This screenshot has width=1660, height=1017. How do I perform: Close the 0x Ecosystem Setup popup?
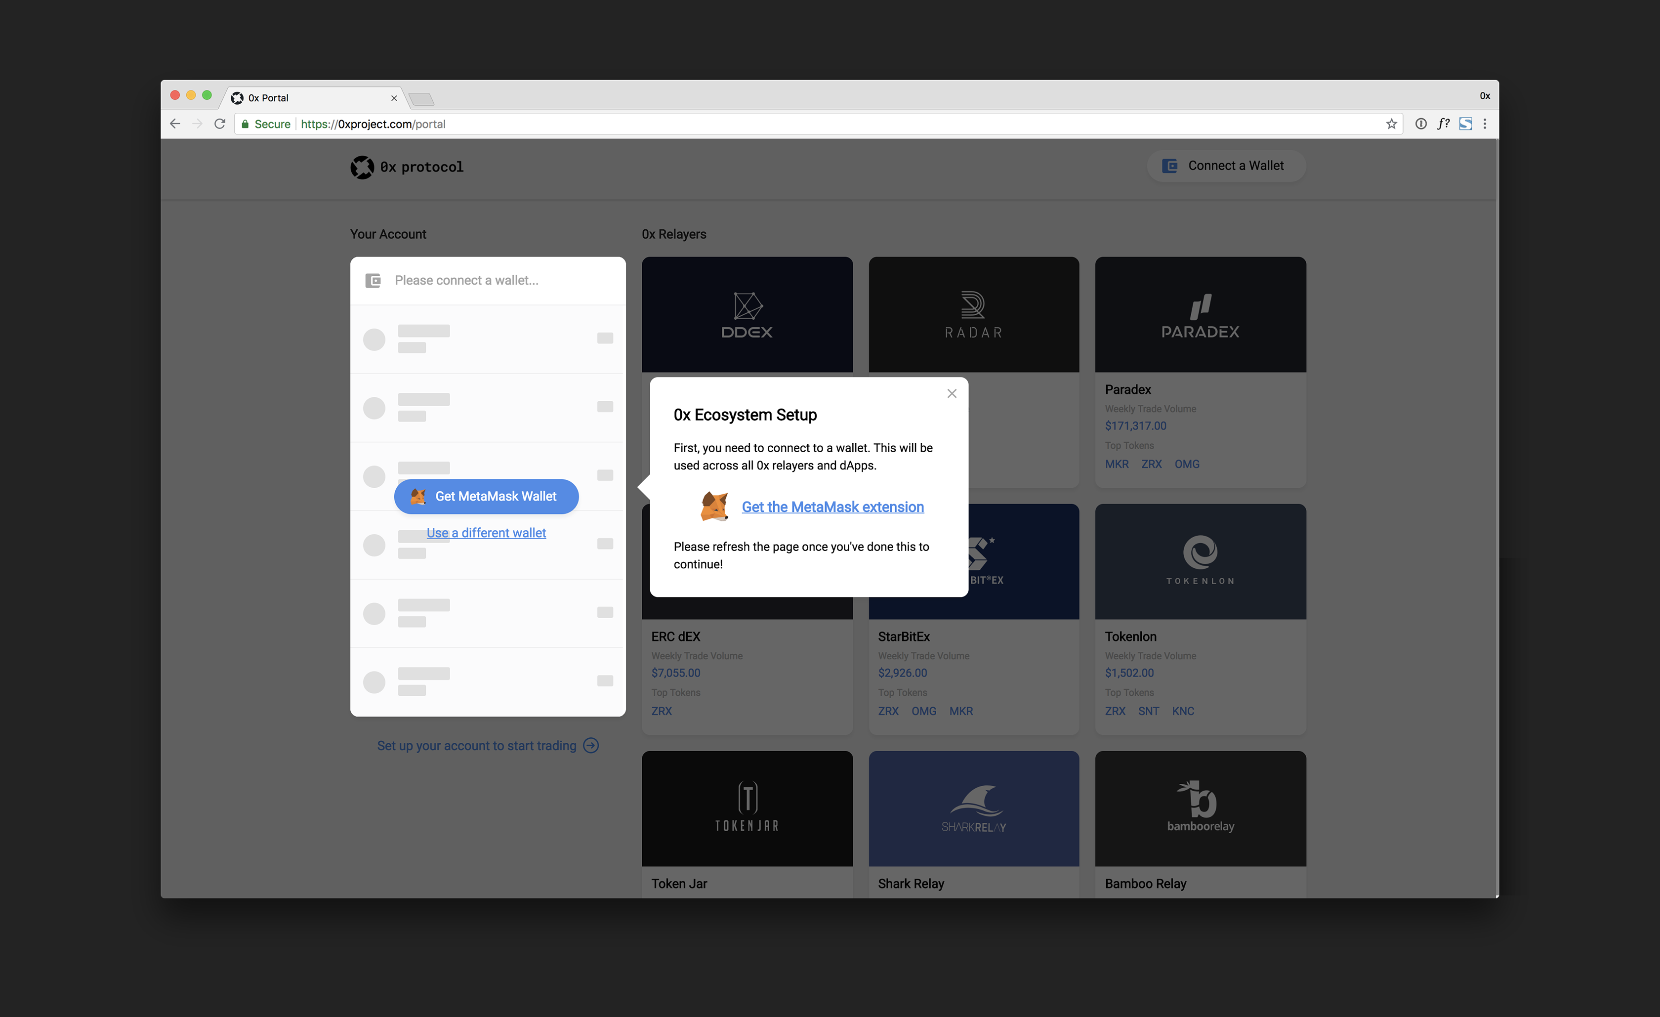click(951, 393)
